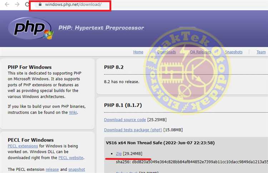Click the PECL extension snapshot link

pos(76,169)
